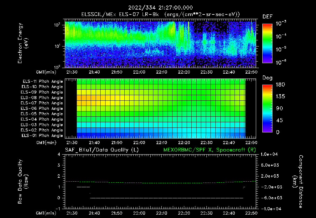The image size is (316, 218).
Task: Click the 45 value on Deg scale
Action: click(280, 120)
